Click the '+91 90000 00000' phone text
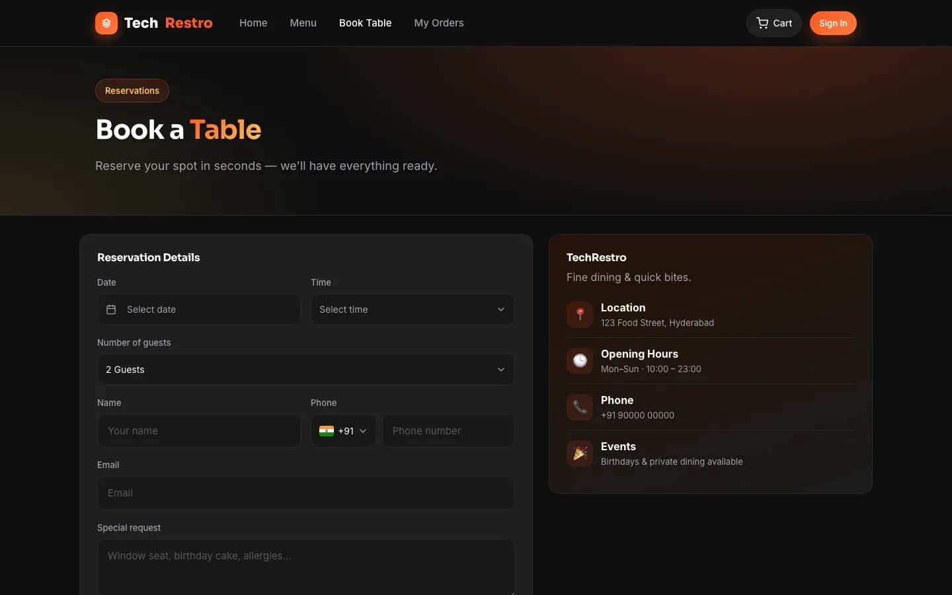Viewport: 952px width, 595px height. click(637, 415)
